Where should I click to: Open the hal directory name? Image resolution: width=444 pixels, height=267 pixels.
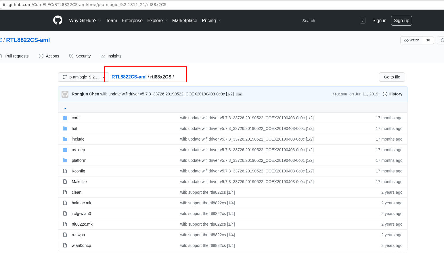pos(74,128)
